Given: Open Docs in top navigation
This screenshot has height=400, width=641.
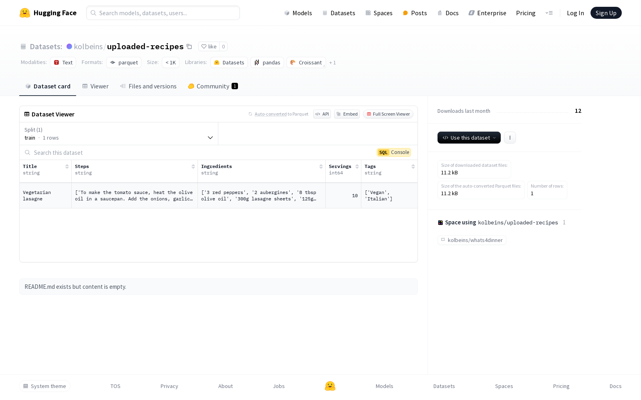Looking at the screenshot, I should click(448, 13).
